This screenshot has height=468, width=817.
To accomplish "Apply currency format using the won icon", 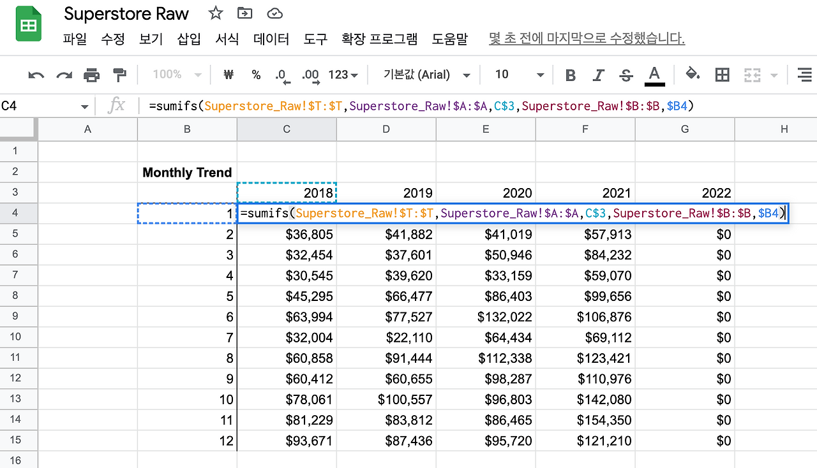I will pyautogui.click(x=228, y=75).
